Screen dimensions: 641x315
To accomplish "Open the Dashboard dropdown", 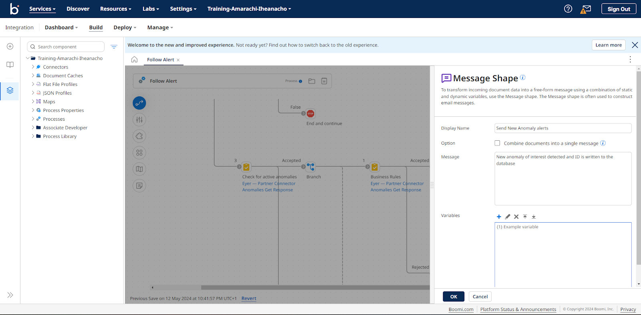I will (x=61, y=28).
